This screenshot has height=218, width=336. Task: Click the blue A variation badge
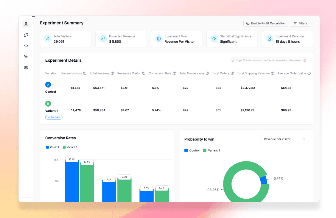[x=48, y=85]
